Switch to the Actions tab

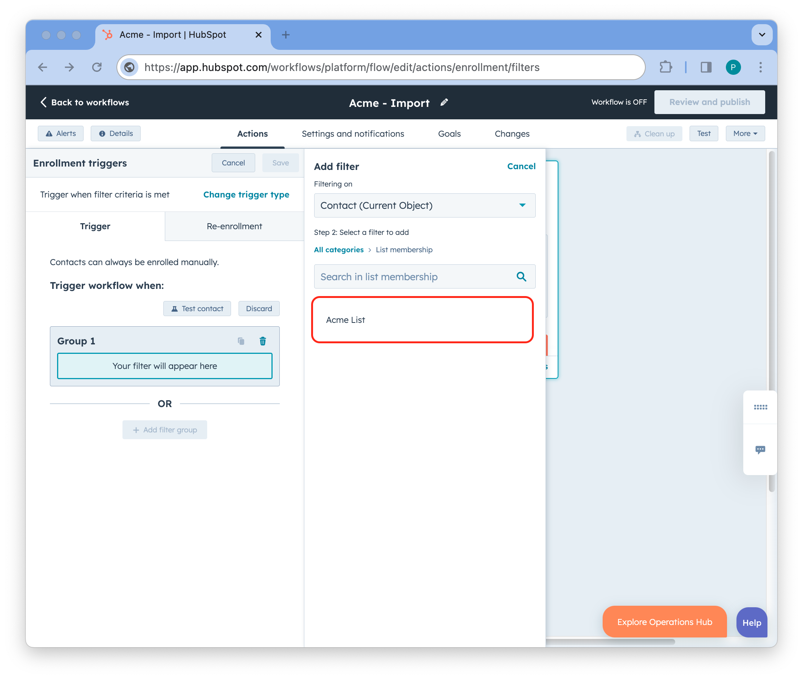click(x=253, y=134)
